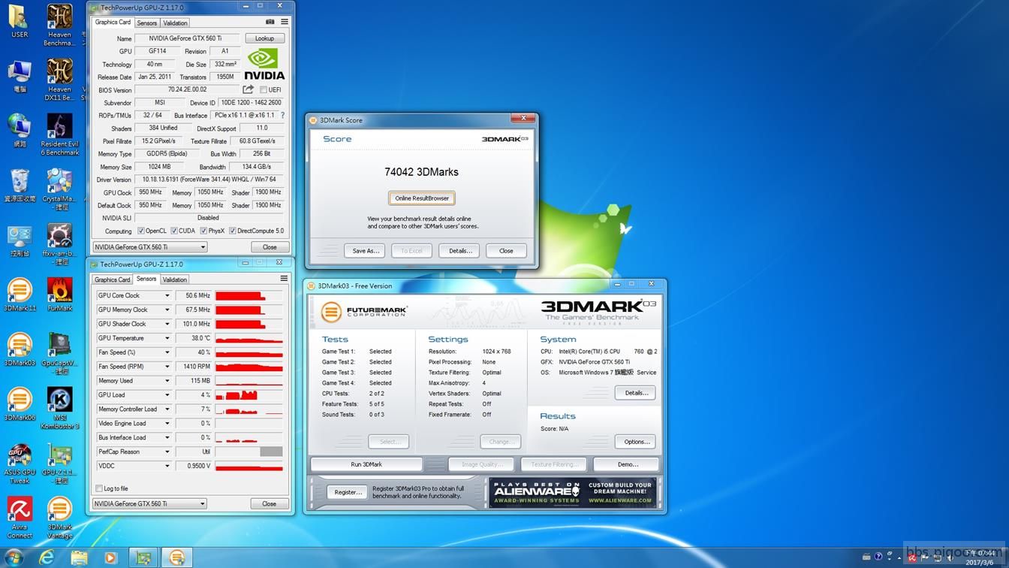Click the Windows Start button

pos(14,557)
